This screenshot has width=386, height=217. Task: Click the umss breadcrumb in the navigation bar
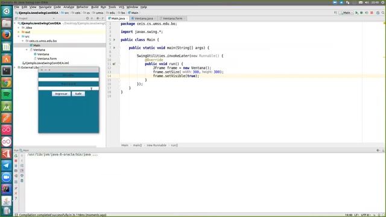click(98, 13)
